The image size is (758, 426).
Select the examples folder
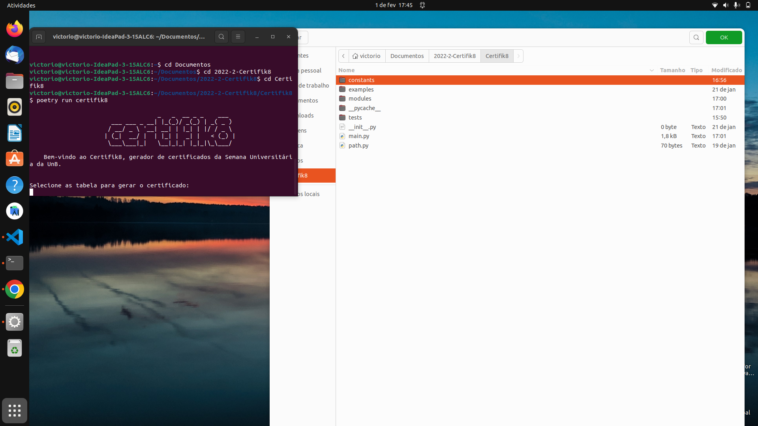(x=540, y=90)
